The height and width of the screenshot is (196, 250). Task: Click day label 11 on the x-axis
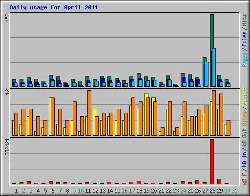point(88,191)
